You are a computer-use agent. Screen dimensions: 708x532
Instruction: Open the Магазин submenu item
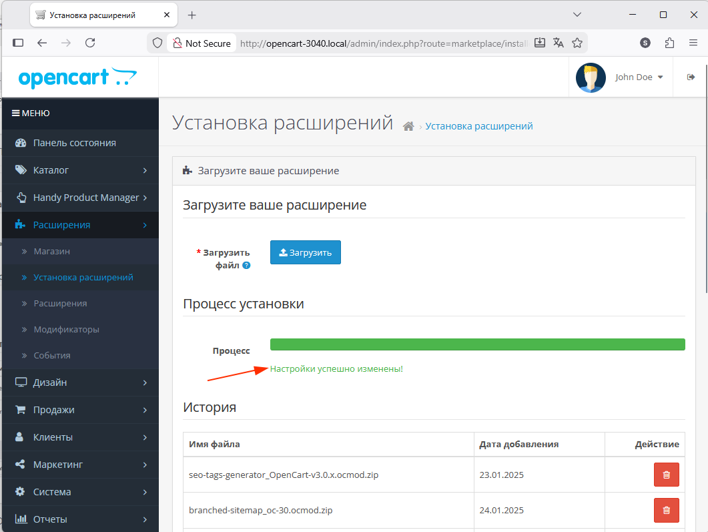pos(51,251)
